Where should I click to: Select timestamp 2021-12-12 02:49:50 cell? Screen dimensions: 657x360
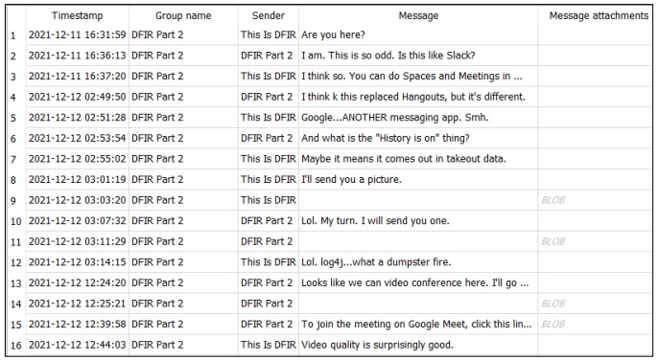tap(77, 97)
